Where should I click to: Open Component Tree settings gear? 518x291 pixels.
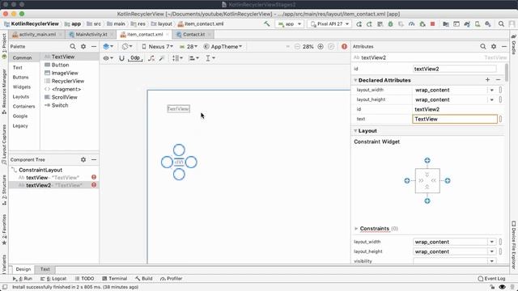point(83,159)
